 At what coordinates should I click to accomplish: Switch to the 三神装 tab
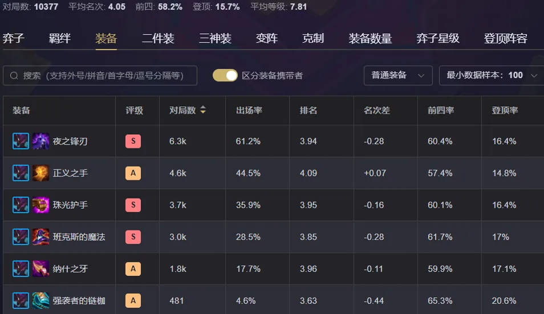pos(215,38)
